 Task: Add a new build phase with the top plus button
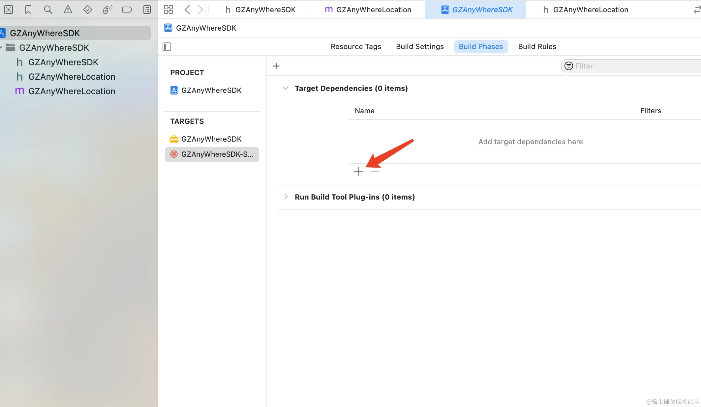tap(276, 66)
